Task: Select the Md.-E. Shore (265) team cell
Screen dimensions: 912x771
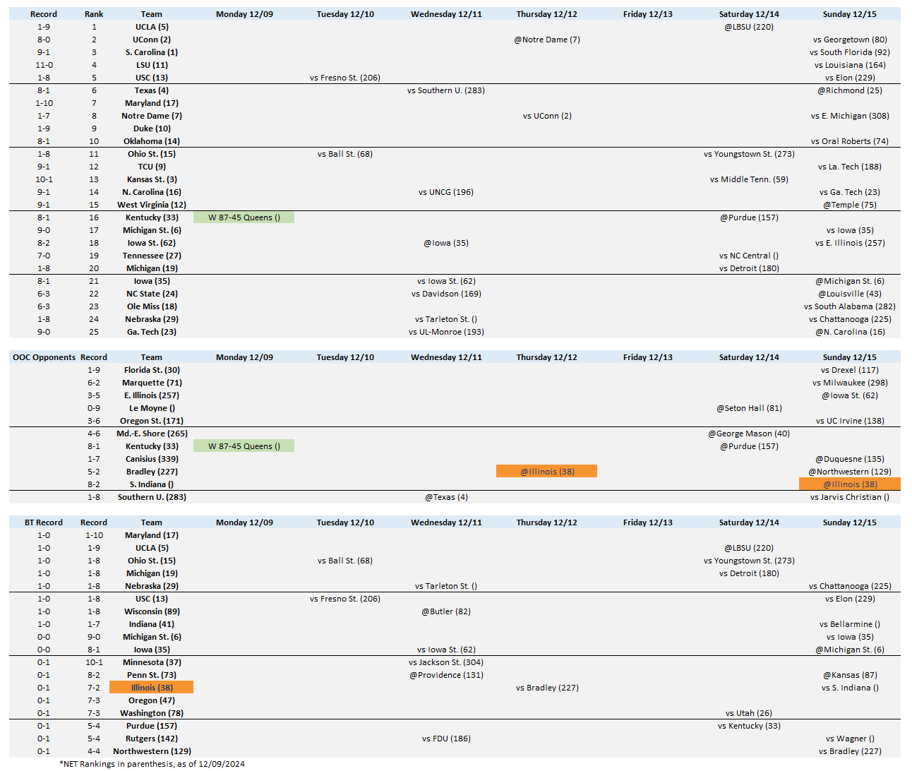Action: [152, 434]
